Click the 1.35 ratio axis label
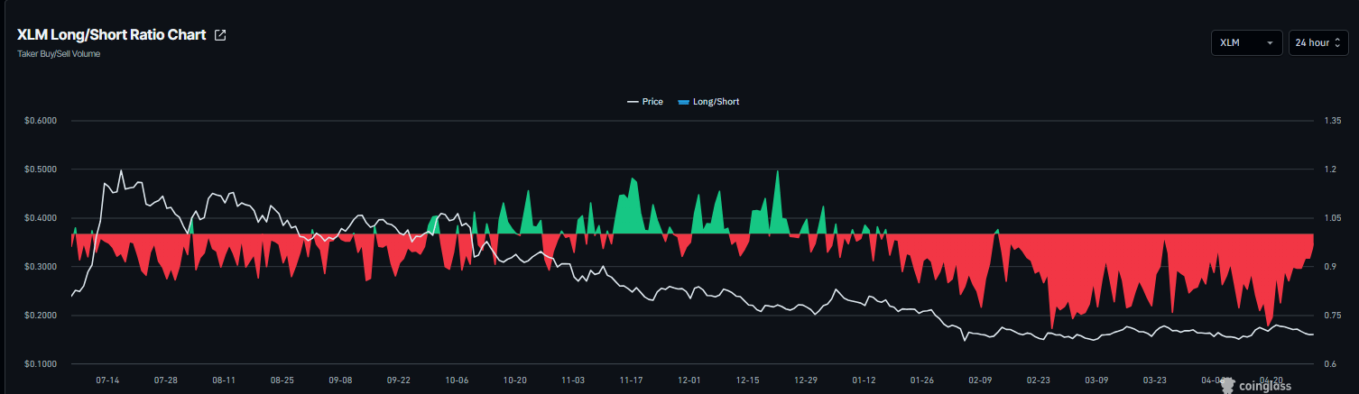Viewport: 1359px width, 394px height. pyautogui.click(x=1325, y=121)
